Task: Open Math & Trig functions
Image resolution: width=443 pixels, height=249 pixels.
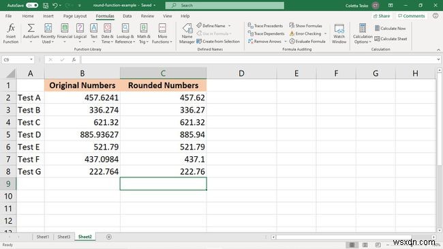Action: click(144, 33)
